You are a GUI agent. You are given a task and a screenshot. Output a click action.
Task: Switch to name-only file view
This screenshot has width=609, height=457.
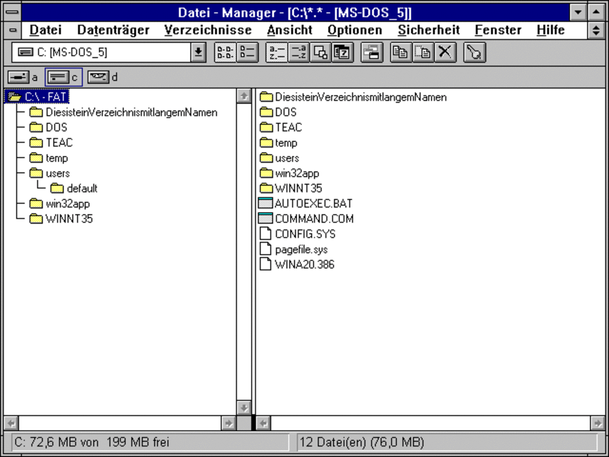pyautogui.click(x=225, y=52)
